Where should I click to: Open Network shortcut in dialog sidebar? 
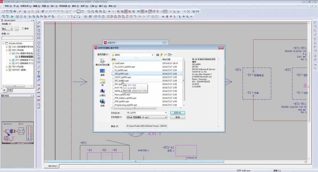tap(102, 103)
